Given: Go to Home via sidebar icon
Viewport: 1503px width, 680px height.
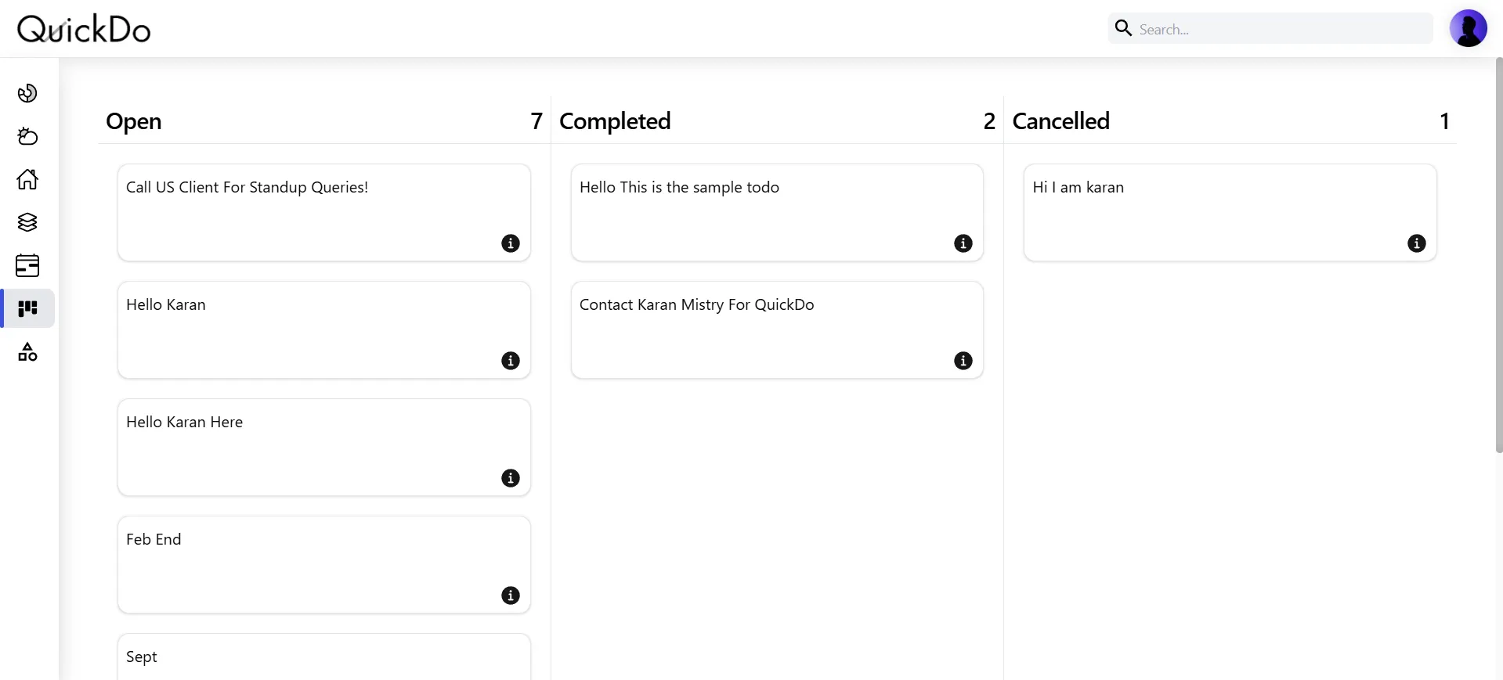Looking at the screenshot, I should pos(27,179).
